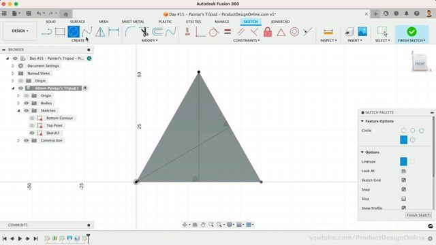Toggle Sketch Grid checkbox
The height and width of the screenshot is (245, 436).
tap(403, 180)
